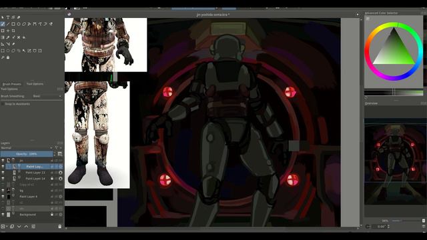
Task: Click the shade selector gradient bar
Action: point(394,93)
